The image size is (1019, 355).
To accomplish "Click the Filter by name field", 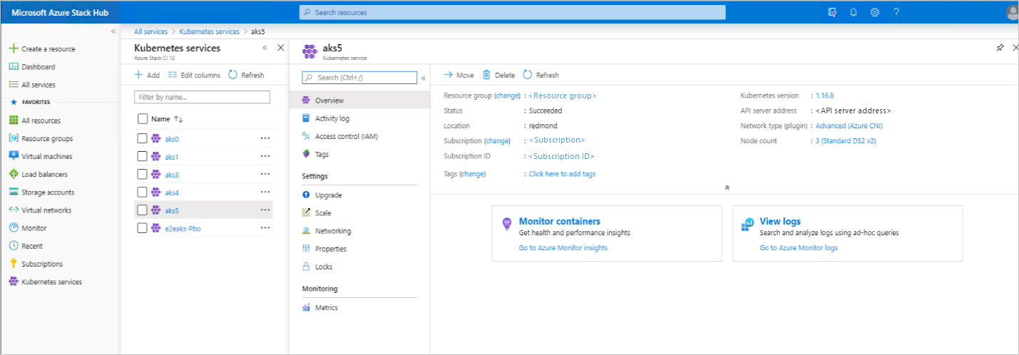I will click(202, 97).
